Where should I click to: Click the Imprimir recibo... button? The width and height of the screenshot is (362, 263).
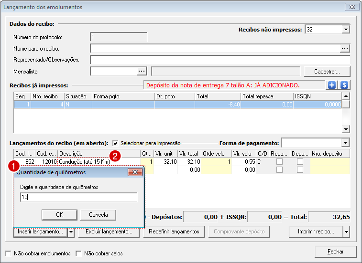click(316, 232)
